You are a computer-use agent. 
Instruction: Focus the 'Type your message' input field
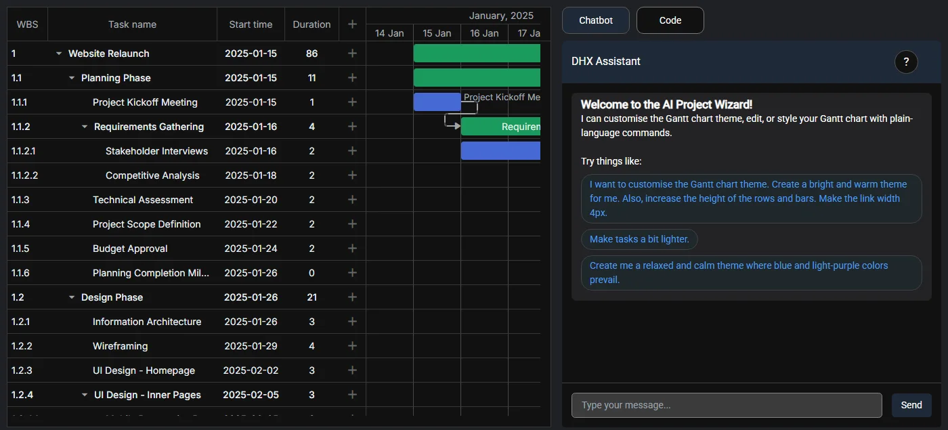[x=727, y=405]
